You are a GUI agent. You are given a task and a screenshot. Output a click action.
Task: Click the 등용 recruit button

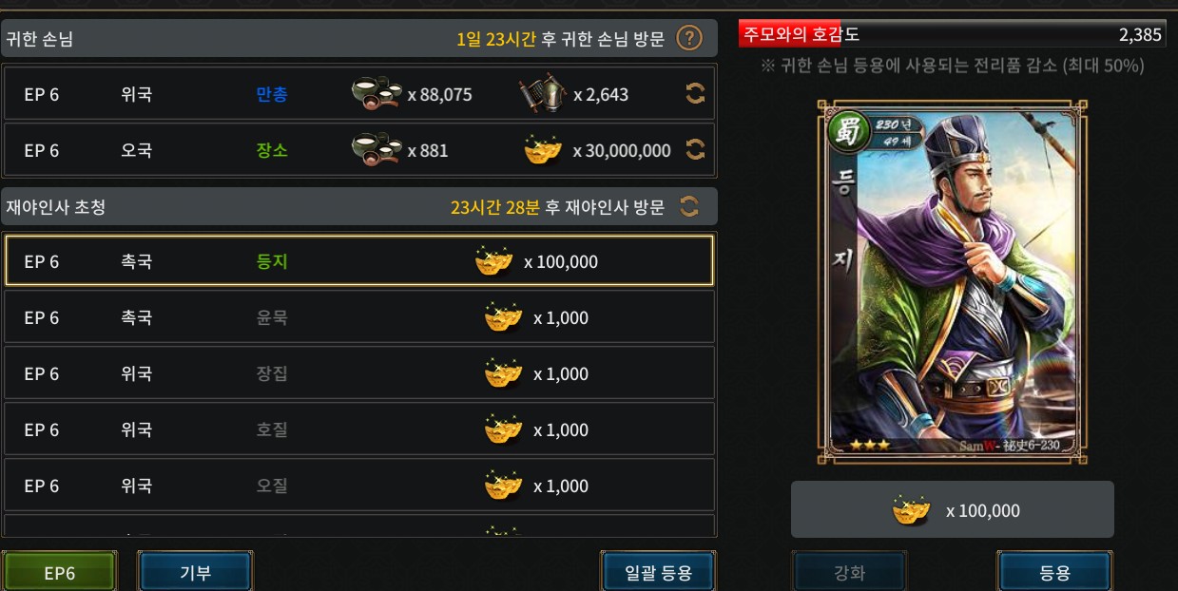click(1054, 572)
